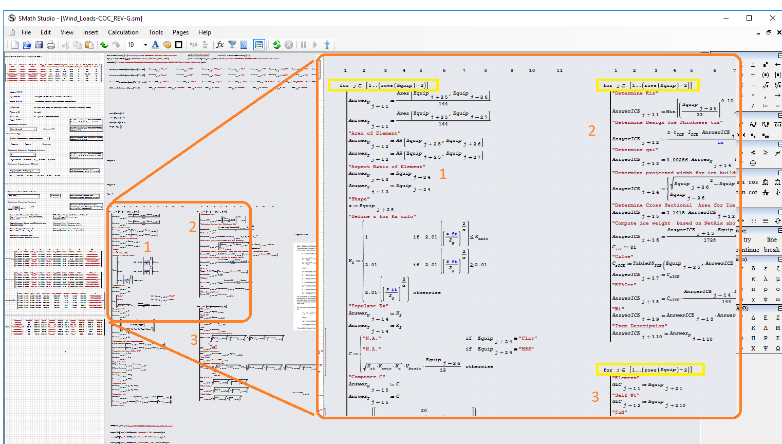This screenshot has height=444, width=782.
Task: Collapse the Arithmetic panel on the right
Action: click(x=779, y=55)
